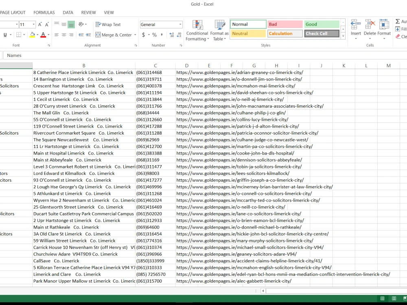
Task: Apply accounting dollar format
Action: 143,35
